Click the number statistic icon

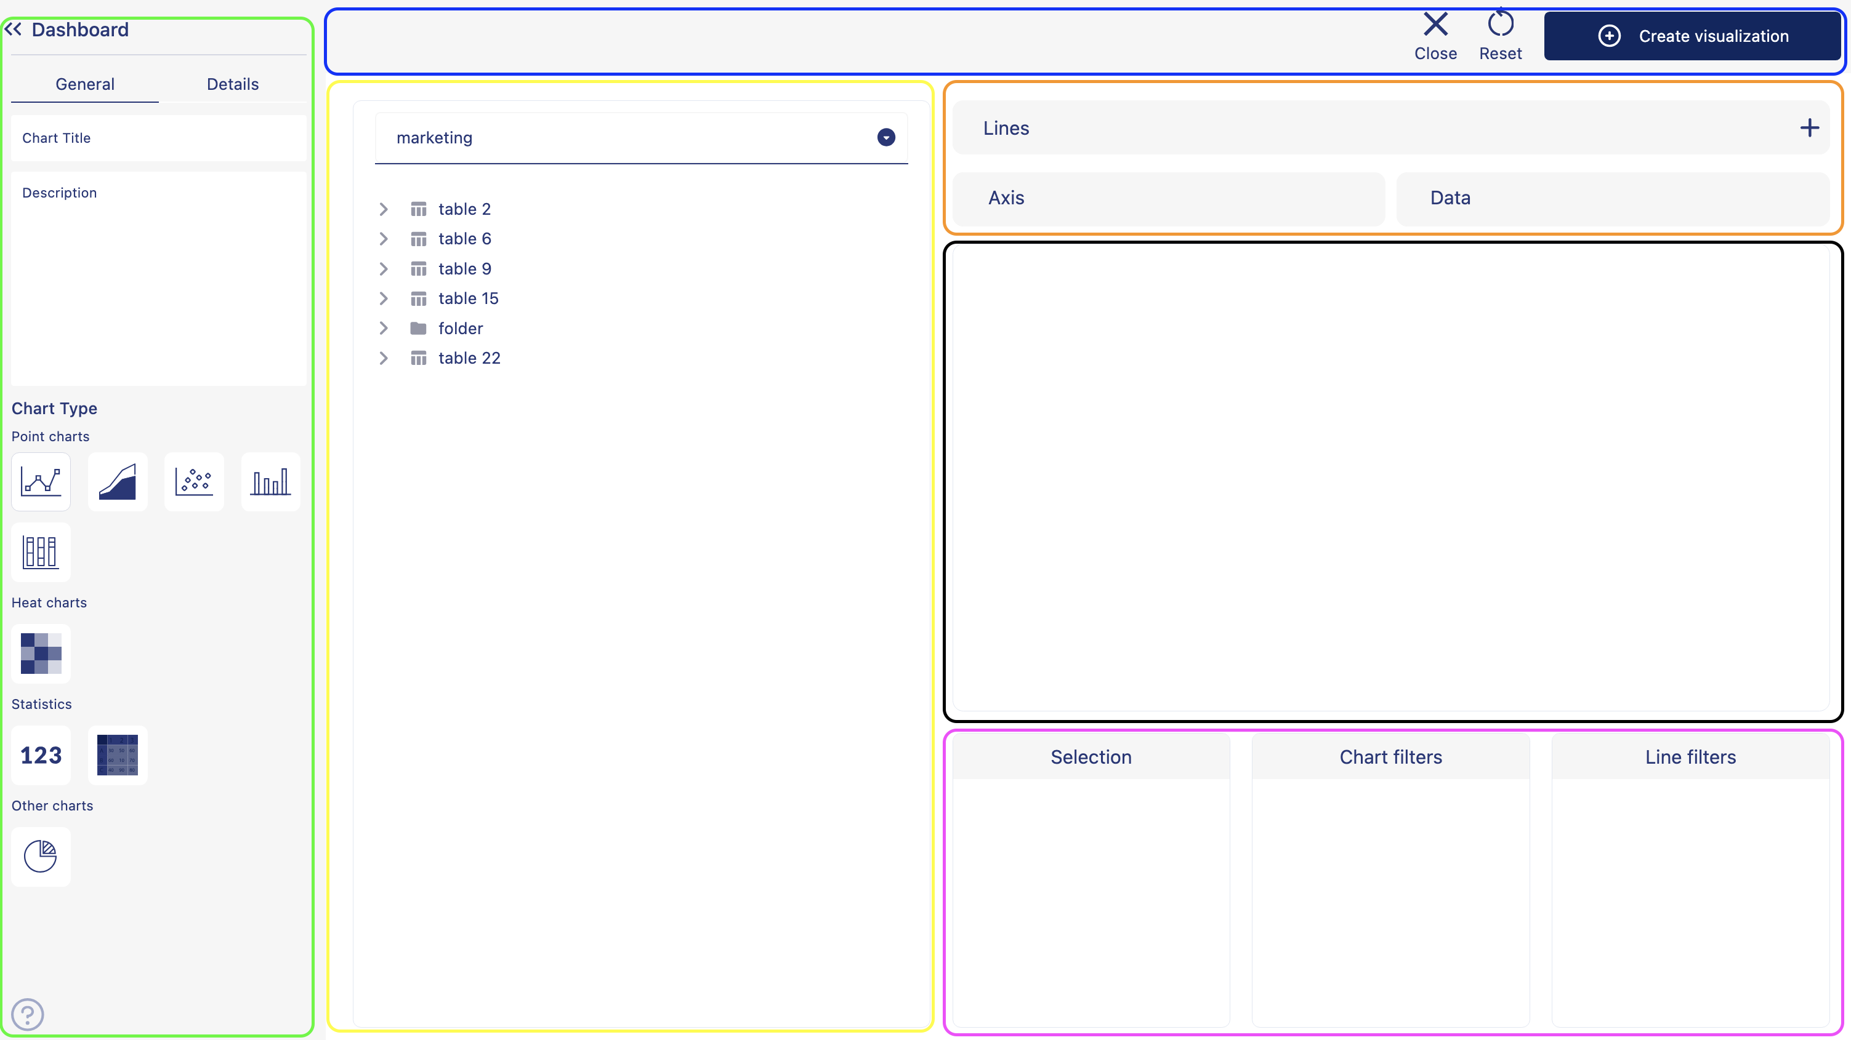click(x=41, y=756)
